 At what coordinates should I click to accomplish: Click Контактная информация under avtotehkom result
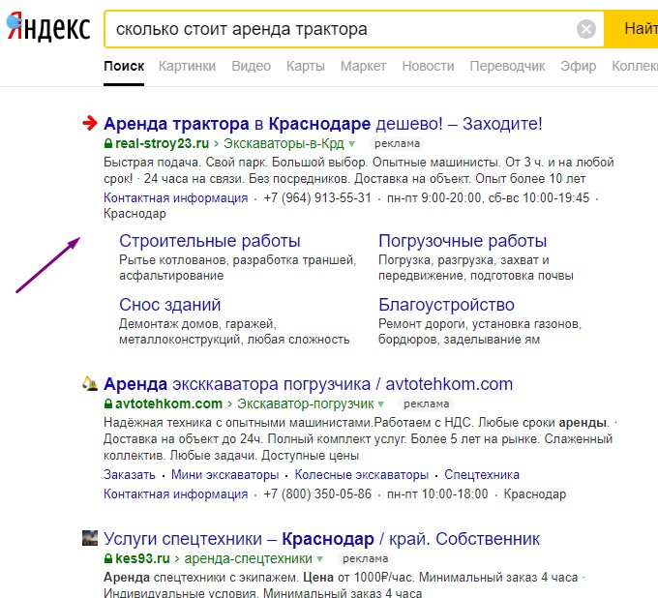pos(176,493)
